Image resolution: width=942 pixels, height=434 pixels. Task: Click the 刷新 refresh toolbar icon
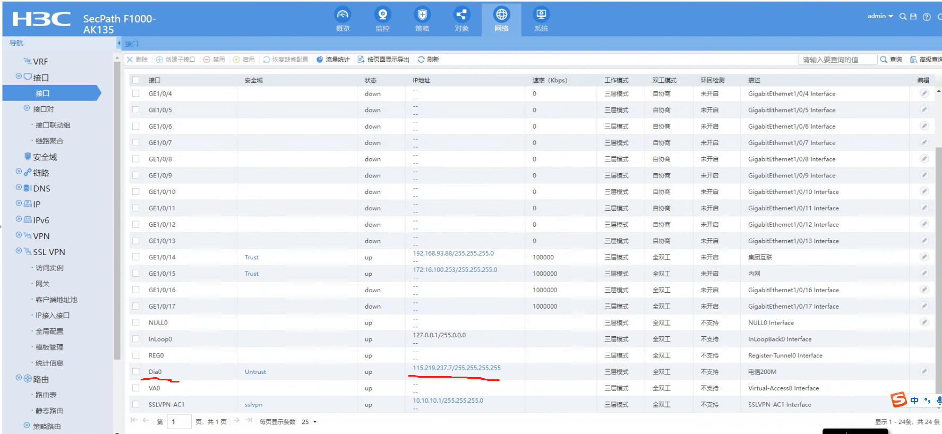click(428, 59)
